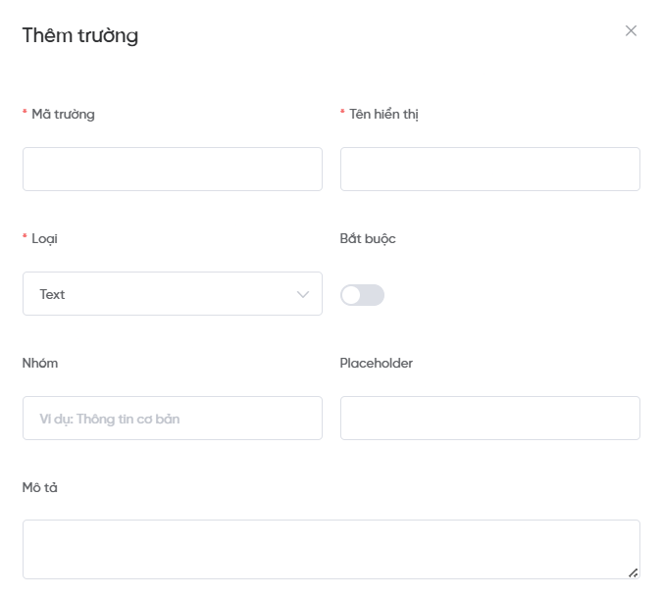
Task: Focus the Placeholder input box
Action: [x=489, y=418]
